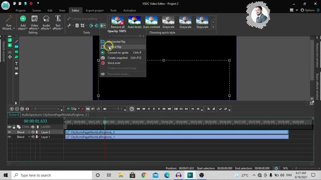Open the Video effects menu
Viewport: 321px width, 180px height.
click(35, 22)
